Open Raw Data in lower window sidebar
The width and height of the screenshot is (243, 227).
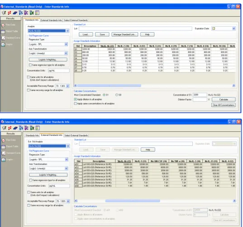[9, 140]
